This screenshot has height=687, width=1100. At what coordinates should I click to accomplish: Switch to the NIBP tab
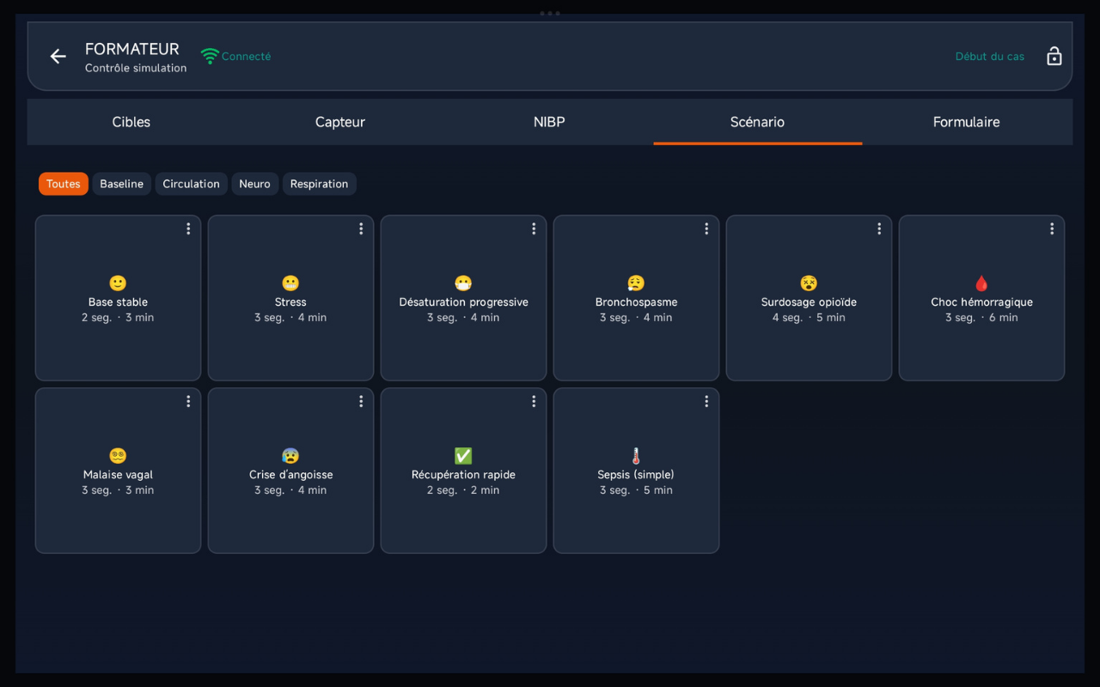click(x=549, y=122)
